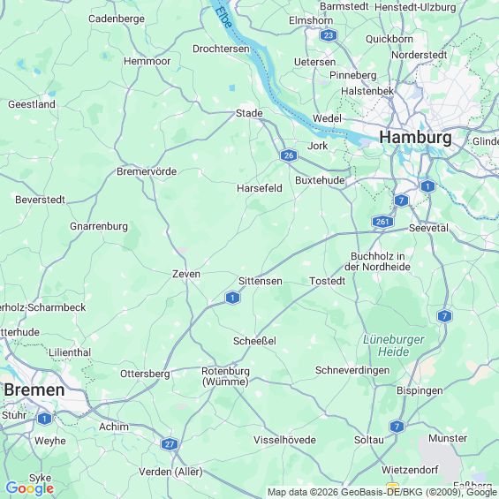Click the Google logo
The image size is (499, 499).
pyautogui.click(x=30, y=488)
